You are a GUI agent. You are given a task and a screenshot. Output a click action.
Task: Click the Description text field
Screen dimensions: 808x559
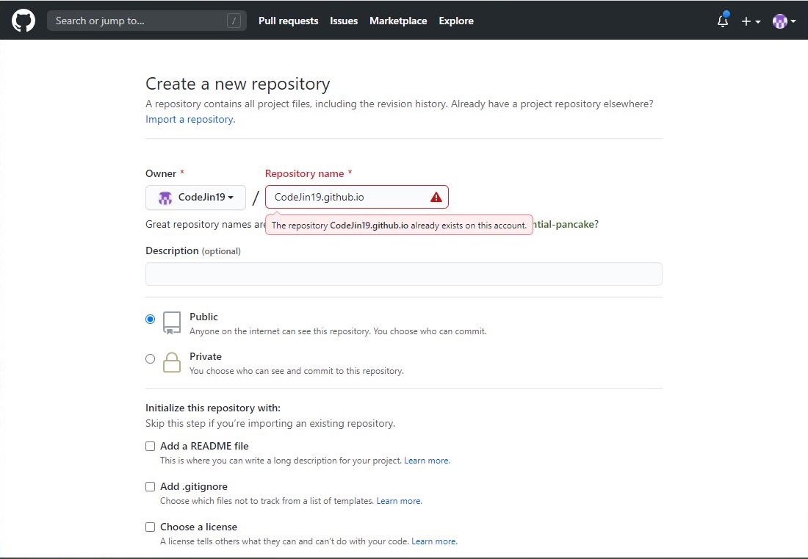click(x=403, y=274)
